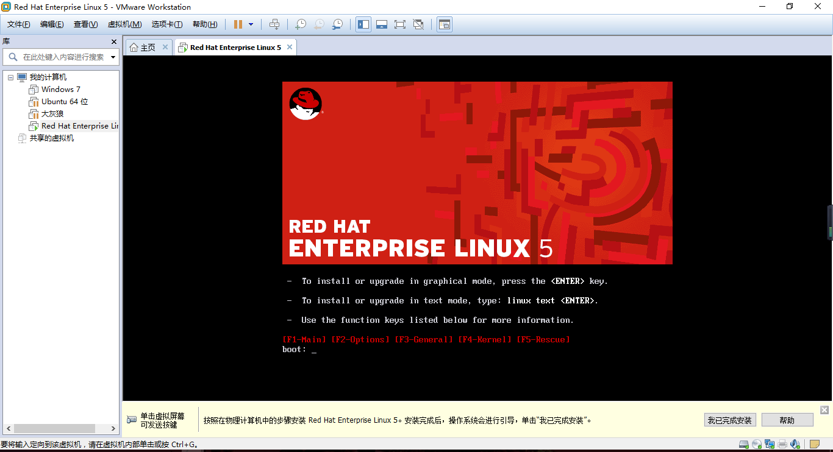Open the 文件(F) menu

pyautogui.click(x=19, y=24)
